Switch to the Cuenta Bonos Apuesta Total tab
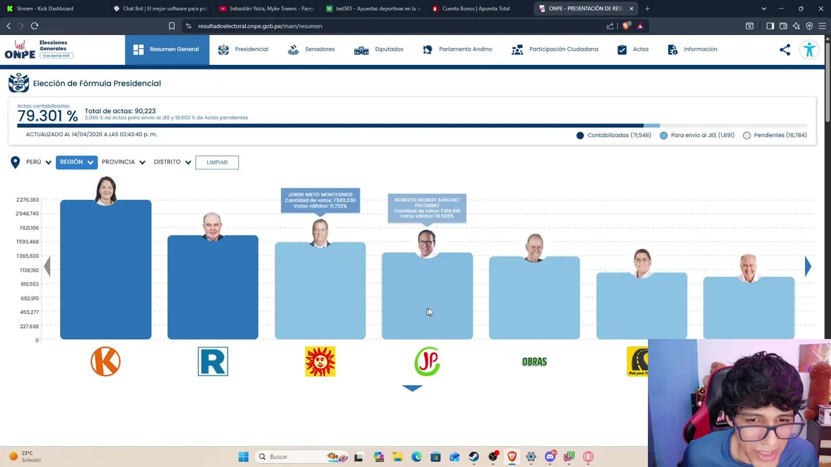The width and height of the screenshot is (831, 467). (479, 8)
